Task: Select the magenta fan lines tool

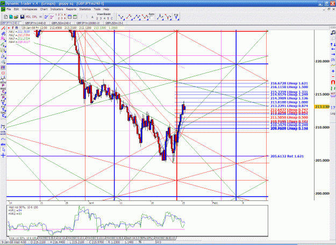Action: point(3,39)
